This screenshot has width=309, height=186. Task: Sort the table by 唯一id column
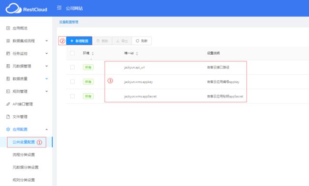pos(137,53)
